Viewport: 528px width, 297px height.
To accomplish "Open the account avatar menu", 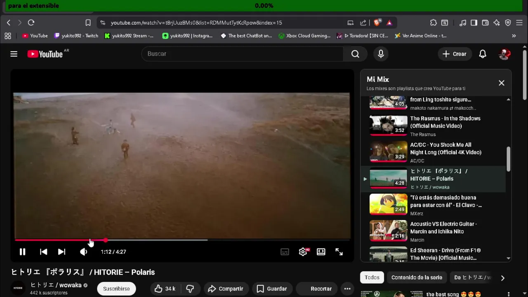I will [x=504, y=54].
